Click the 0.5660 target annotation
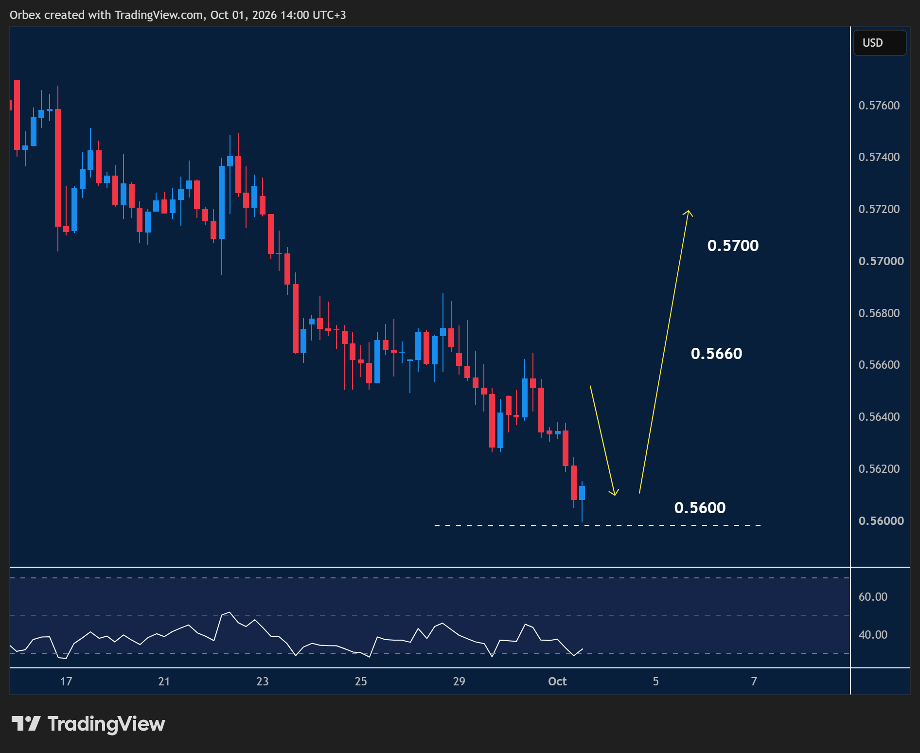This screenshot has height=753, width=920. [716, 354]
